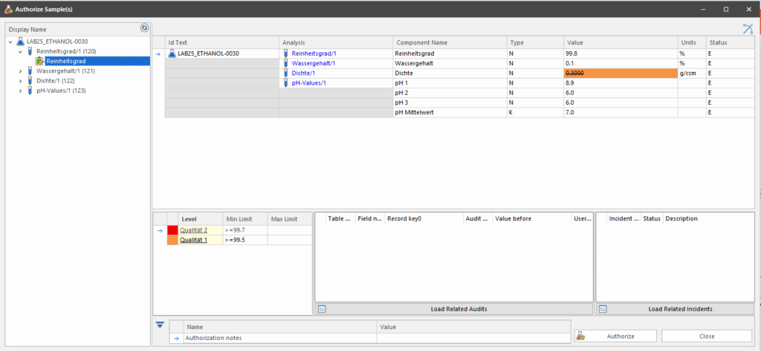
Task: Click the icon on Load Related Incidents bar
Action: tap(602, 309)
